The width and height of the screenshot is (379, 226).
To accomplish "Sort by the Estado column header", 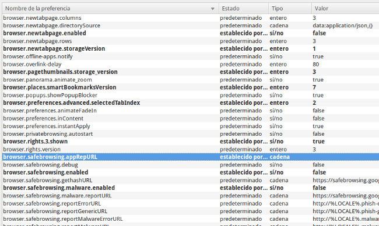I will (x=244, y=9).
